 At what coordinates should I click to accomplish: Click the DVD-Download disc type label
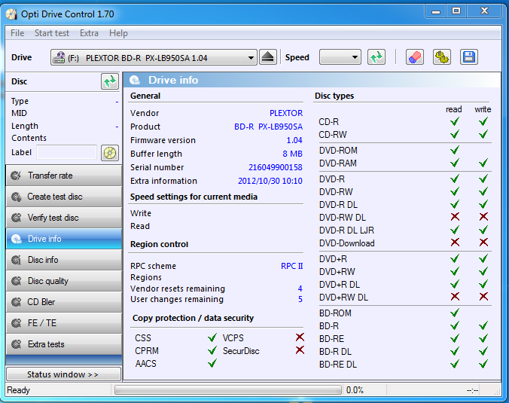coord(346,243)
